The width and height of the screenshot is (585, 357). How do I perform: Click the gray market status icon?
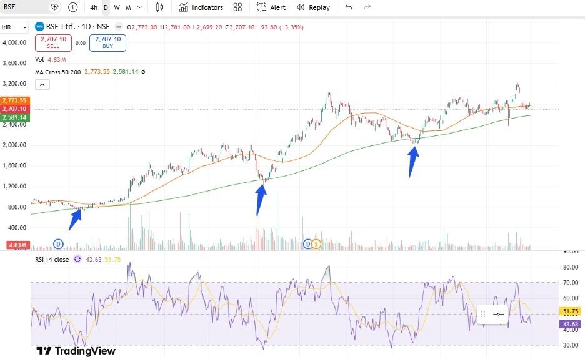119,27
